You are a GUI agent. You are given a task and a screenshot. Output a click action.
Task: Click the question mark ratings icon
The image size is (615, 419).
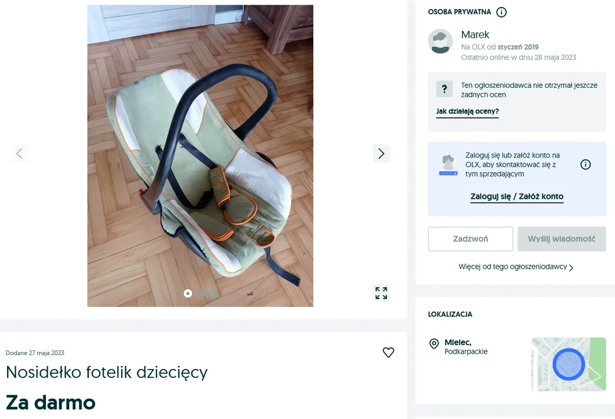444,89
